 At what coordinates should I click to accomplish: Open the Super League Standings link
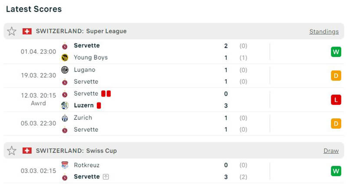(324, 32)
